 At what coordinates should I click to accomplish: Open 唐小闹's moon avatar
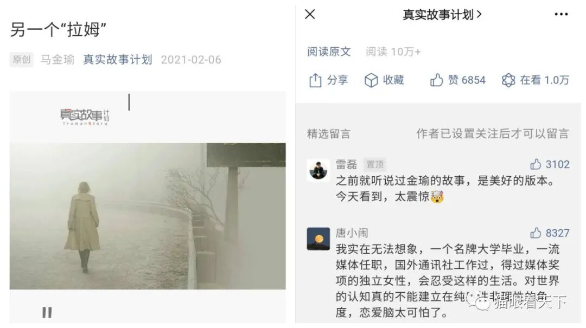[x=318, y=239]
